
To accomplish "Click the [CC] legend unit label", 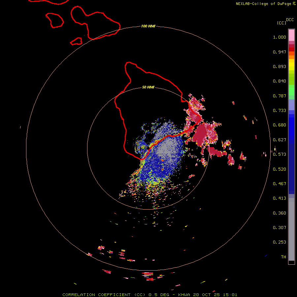I will (282, 23).
